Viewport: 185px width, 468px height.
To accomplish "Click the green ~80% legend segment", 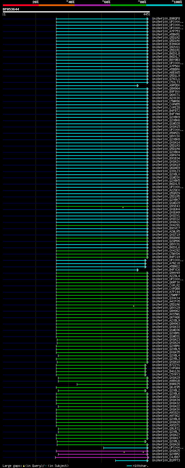I will [128, 5].
